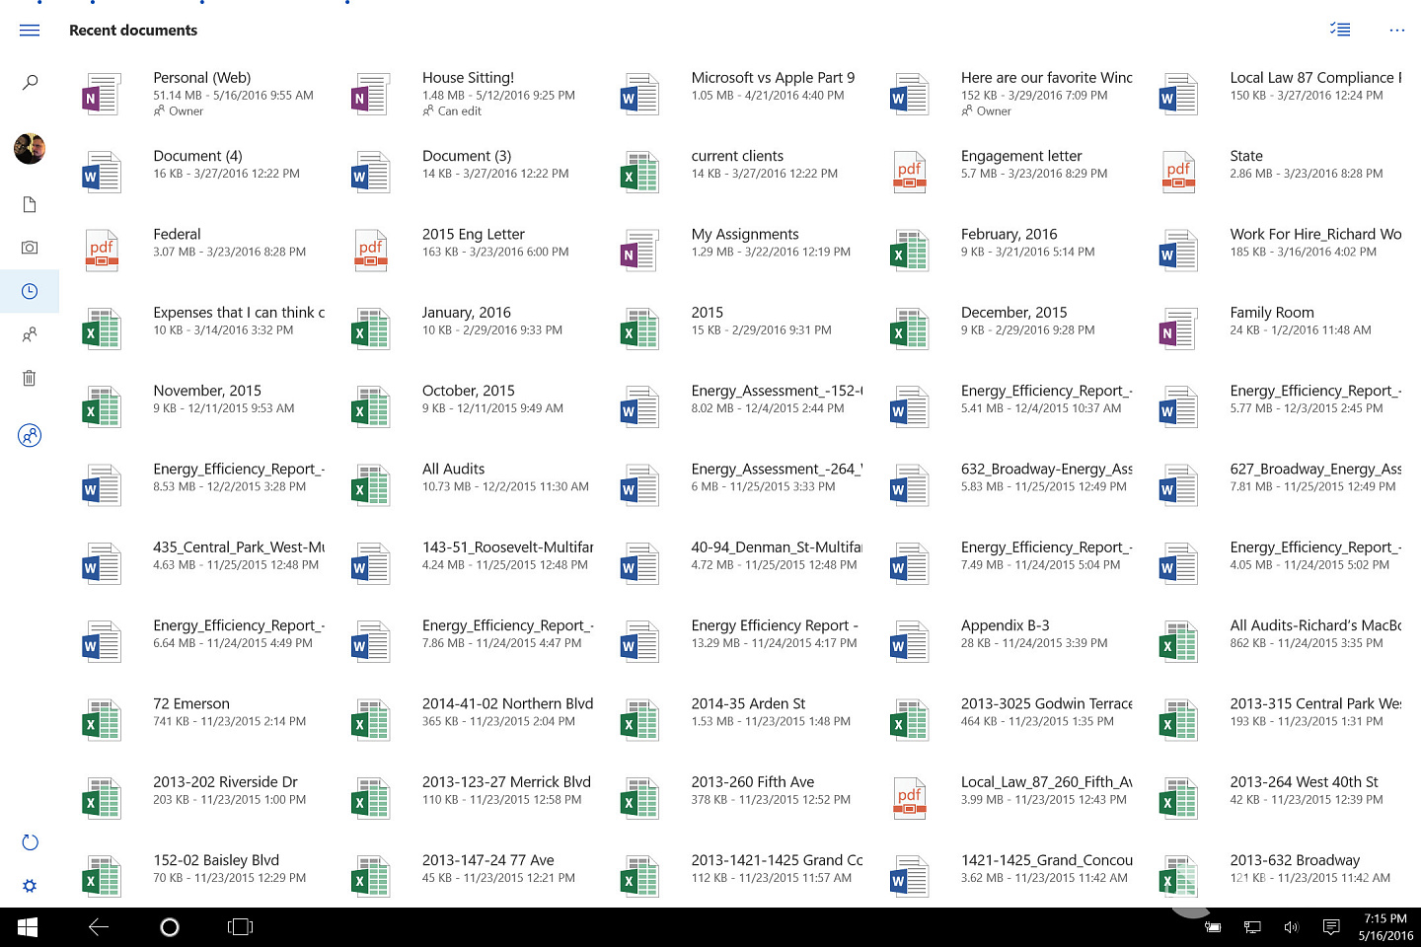Open the State PDF file icon

pyautogui.click(x=1178, y=173)
